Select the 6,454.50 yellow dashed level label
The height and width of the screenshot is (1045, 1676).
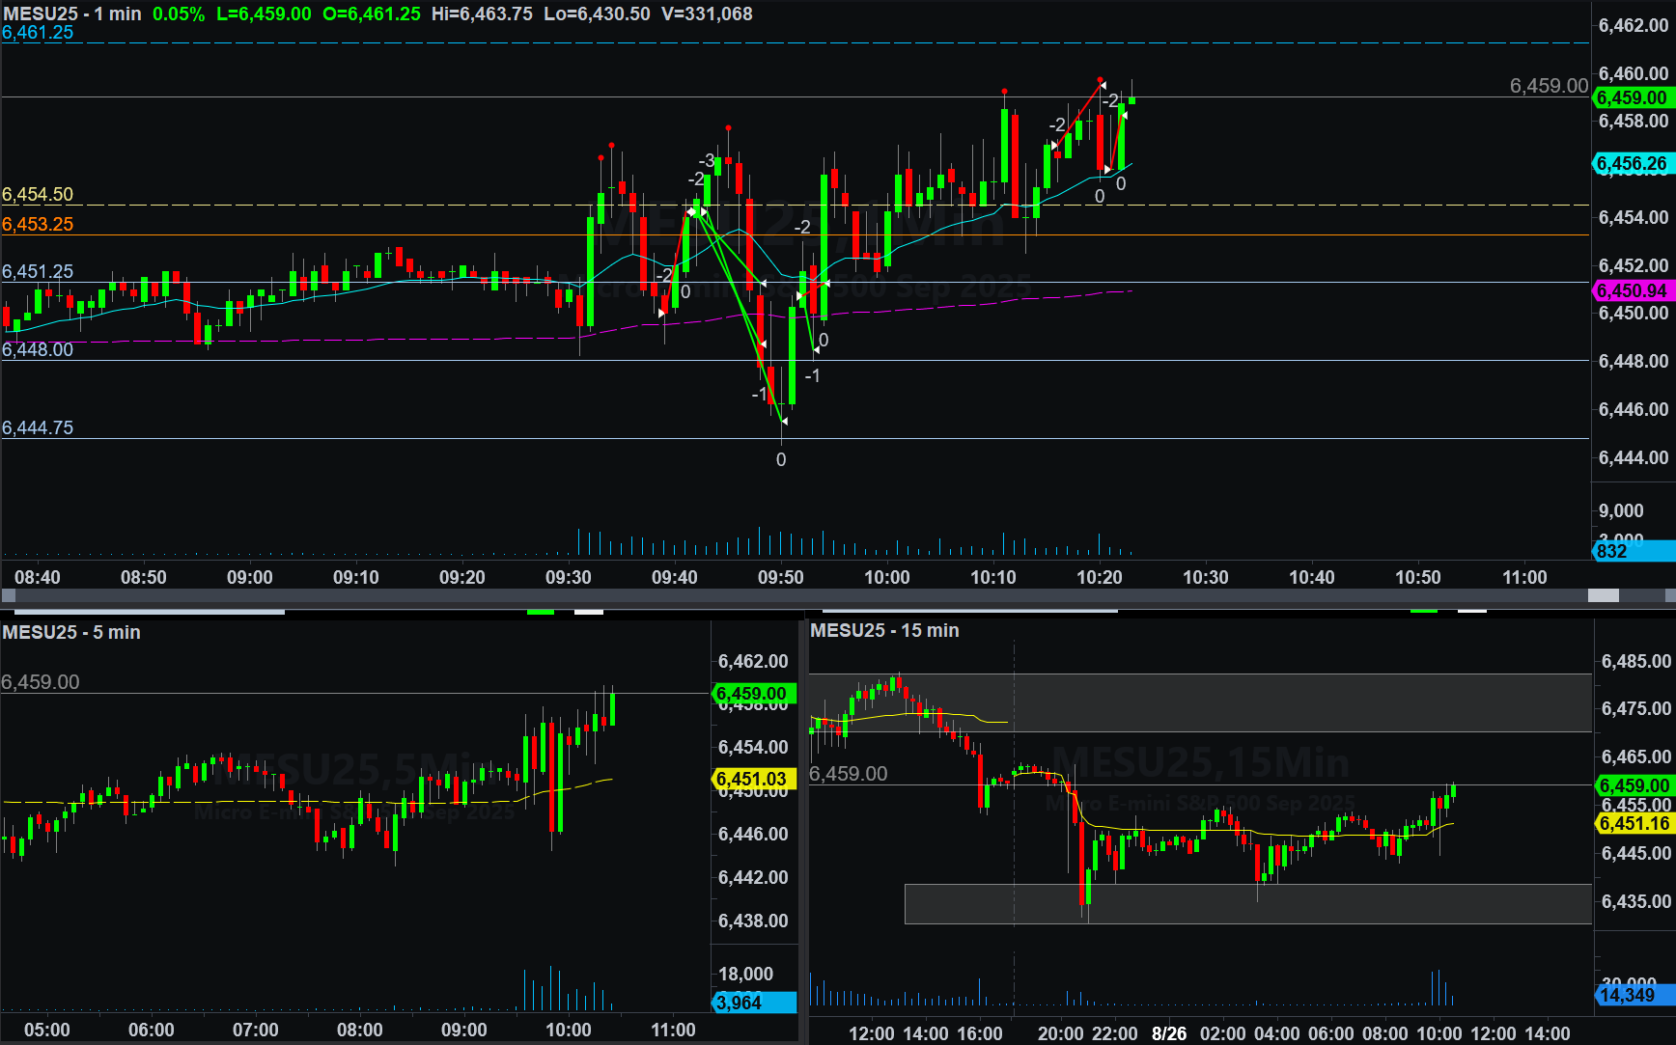click(x=38, y=194)
